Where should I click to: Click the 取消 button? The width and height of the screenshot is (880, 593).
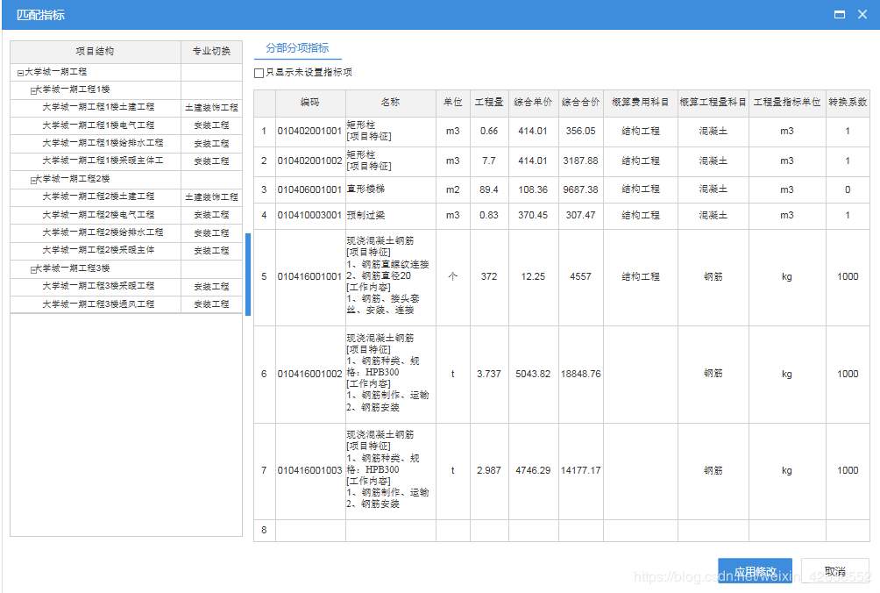click(x=833, y=570)
